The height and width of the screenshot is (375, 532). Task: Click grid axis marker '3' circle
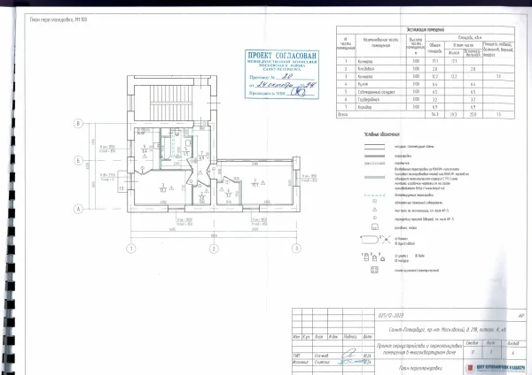296,249
